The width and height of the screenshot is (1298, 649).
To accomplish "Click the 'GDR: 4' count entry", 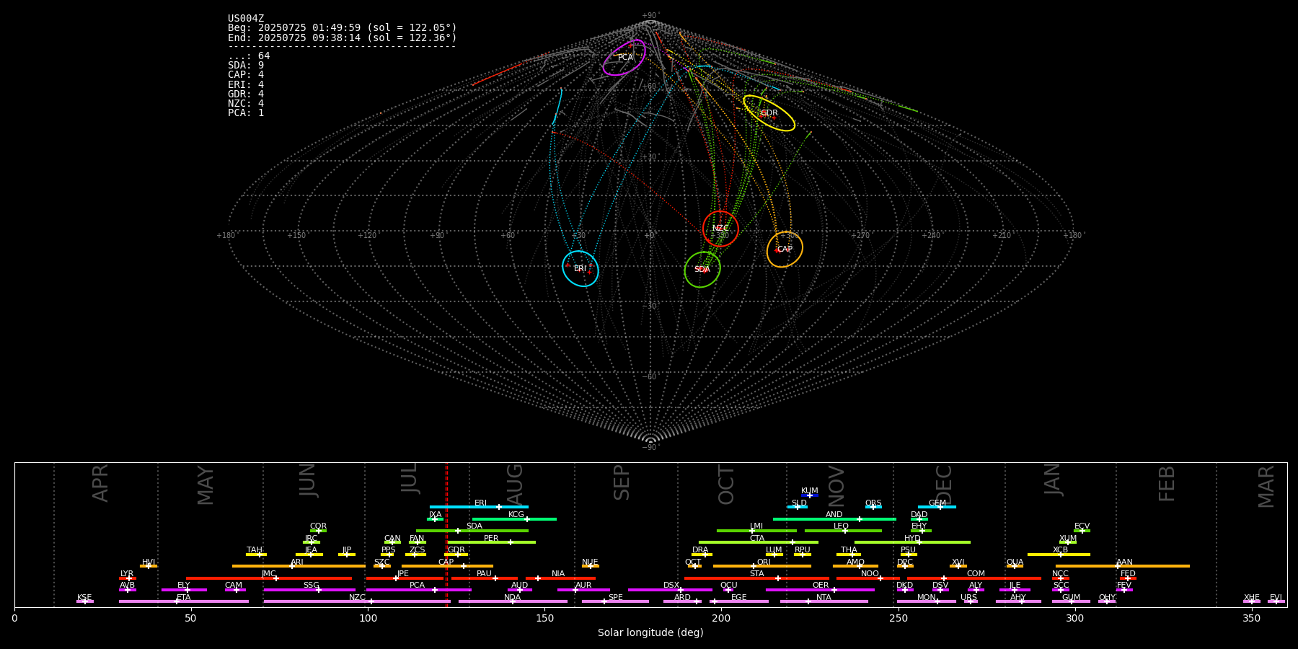I will [246, 94].
